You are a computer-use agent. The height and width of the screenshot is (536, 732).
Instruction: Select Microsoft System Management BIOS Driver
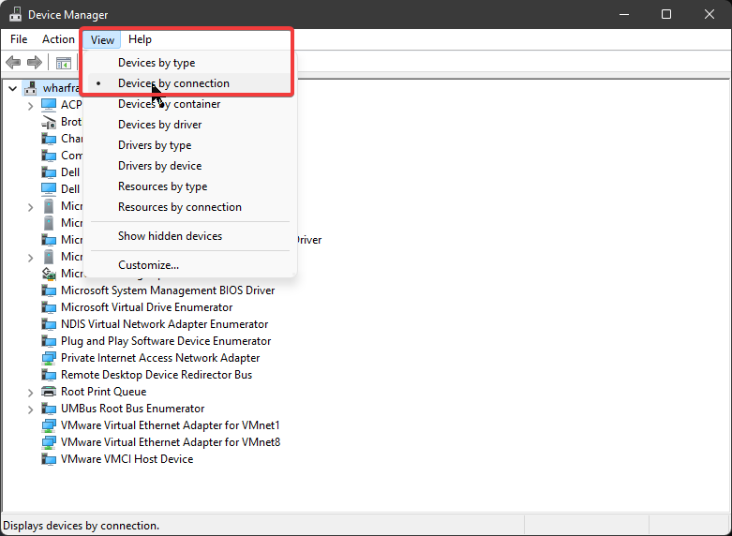click(x=168, y=290)
